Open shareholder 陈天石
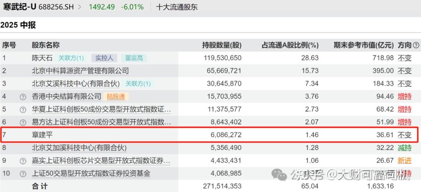Image resolution: width=421 pixels, height=192 pixels. [43, 58]
